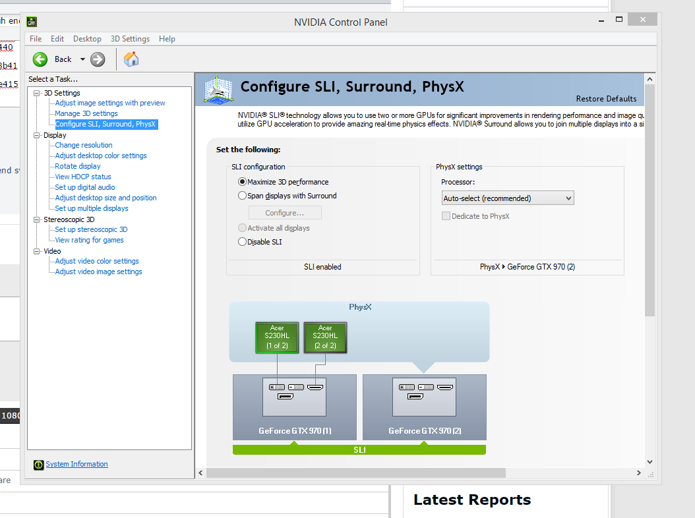The height and width of the screenshot is (518, 695).
Task: Click the vertical scrollbar down arrow
Action: 650,462
